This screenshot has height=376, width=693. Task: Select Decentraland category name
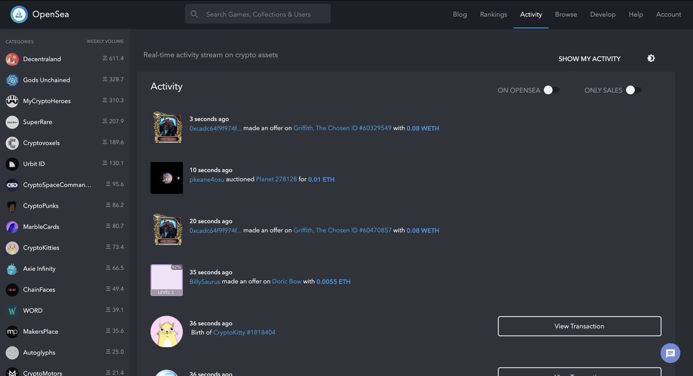42,59
